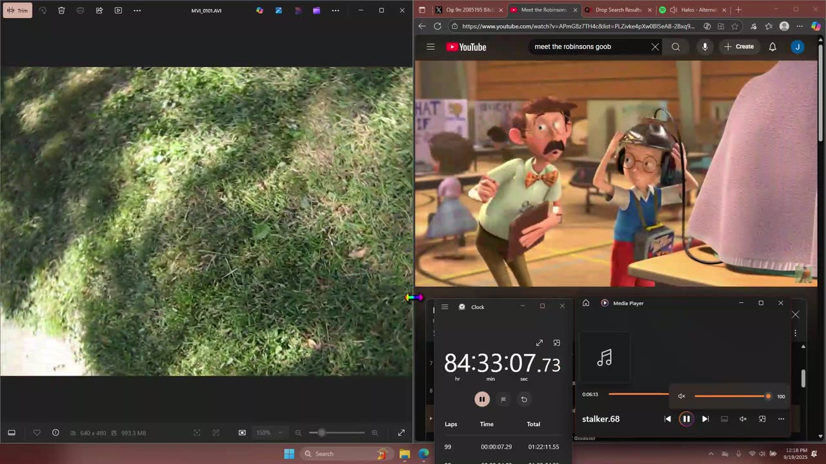
Task: Open the Clock app navigation menu
Action: [x=445, y=307]
